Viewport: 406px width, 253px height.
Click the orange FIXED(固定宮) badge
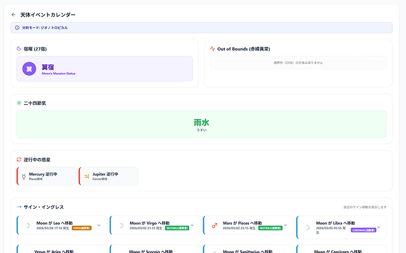[x=82, y=228]
